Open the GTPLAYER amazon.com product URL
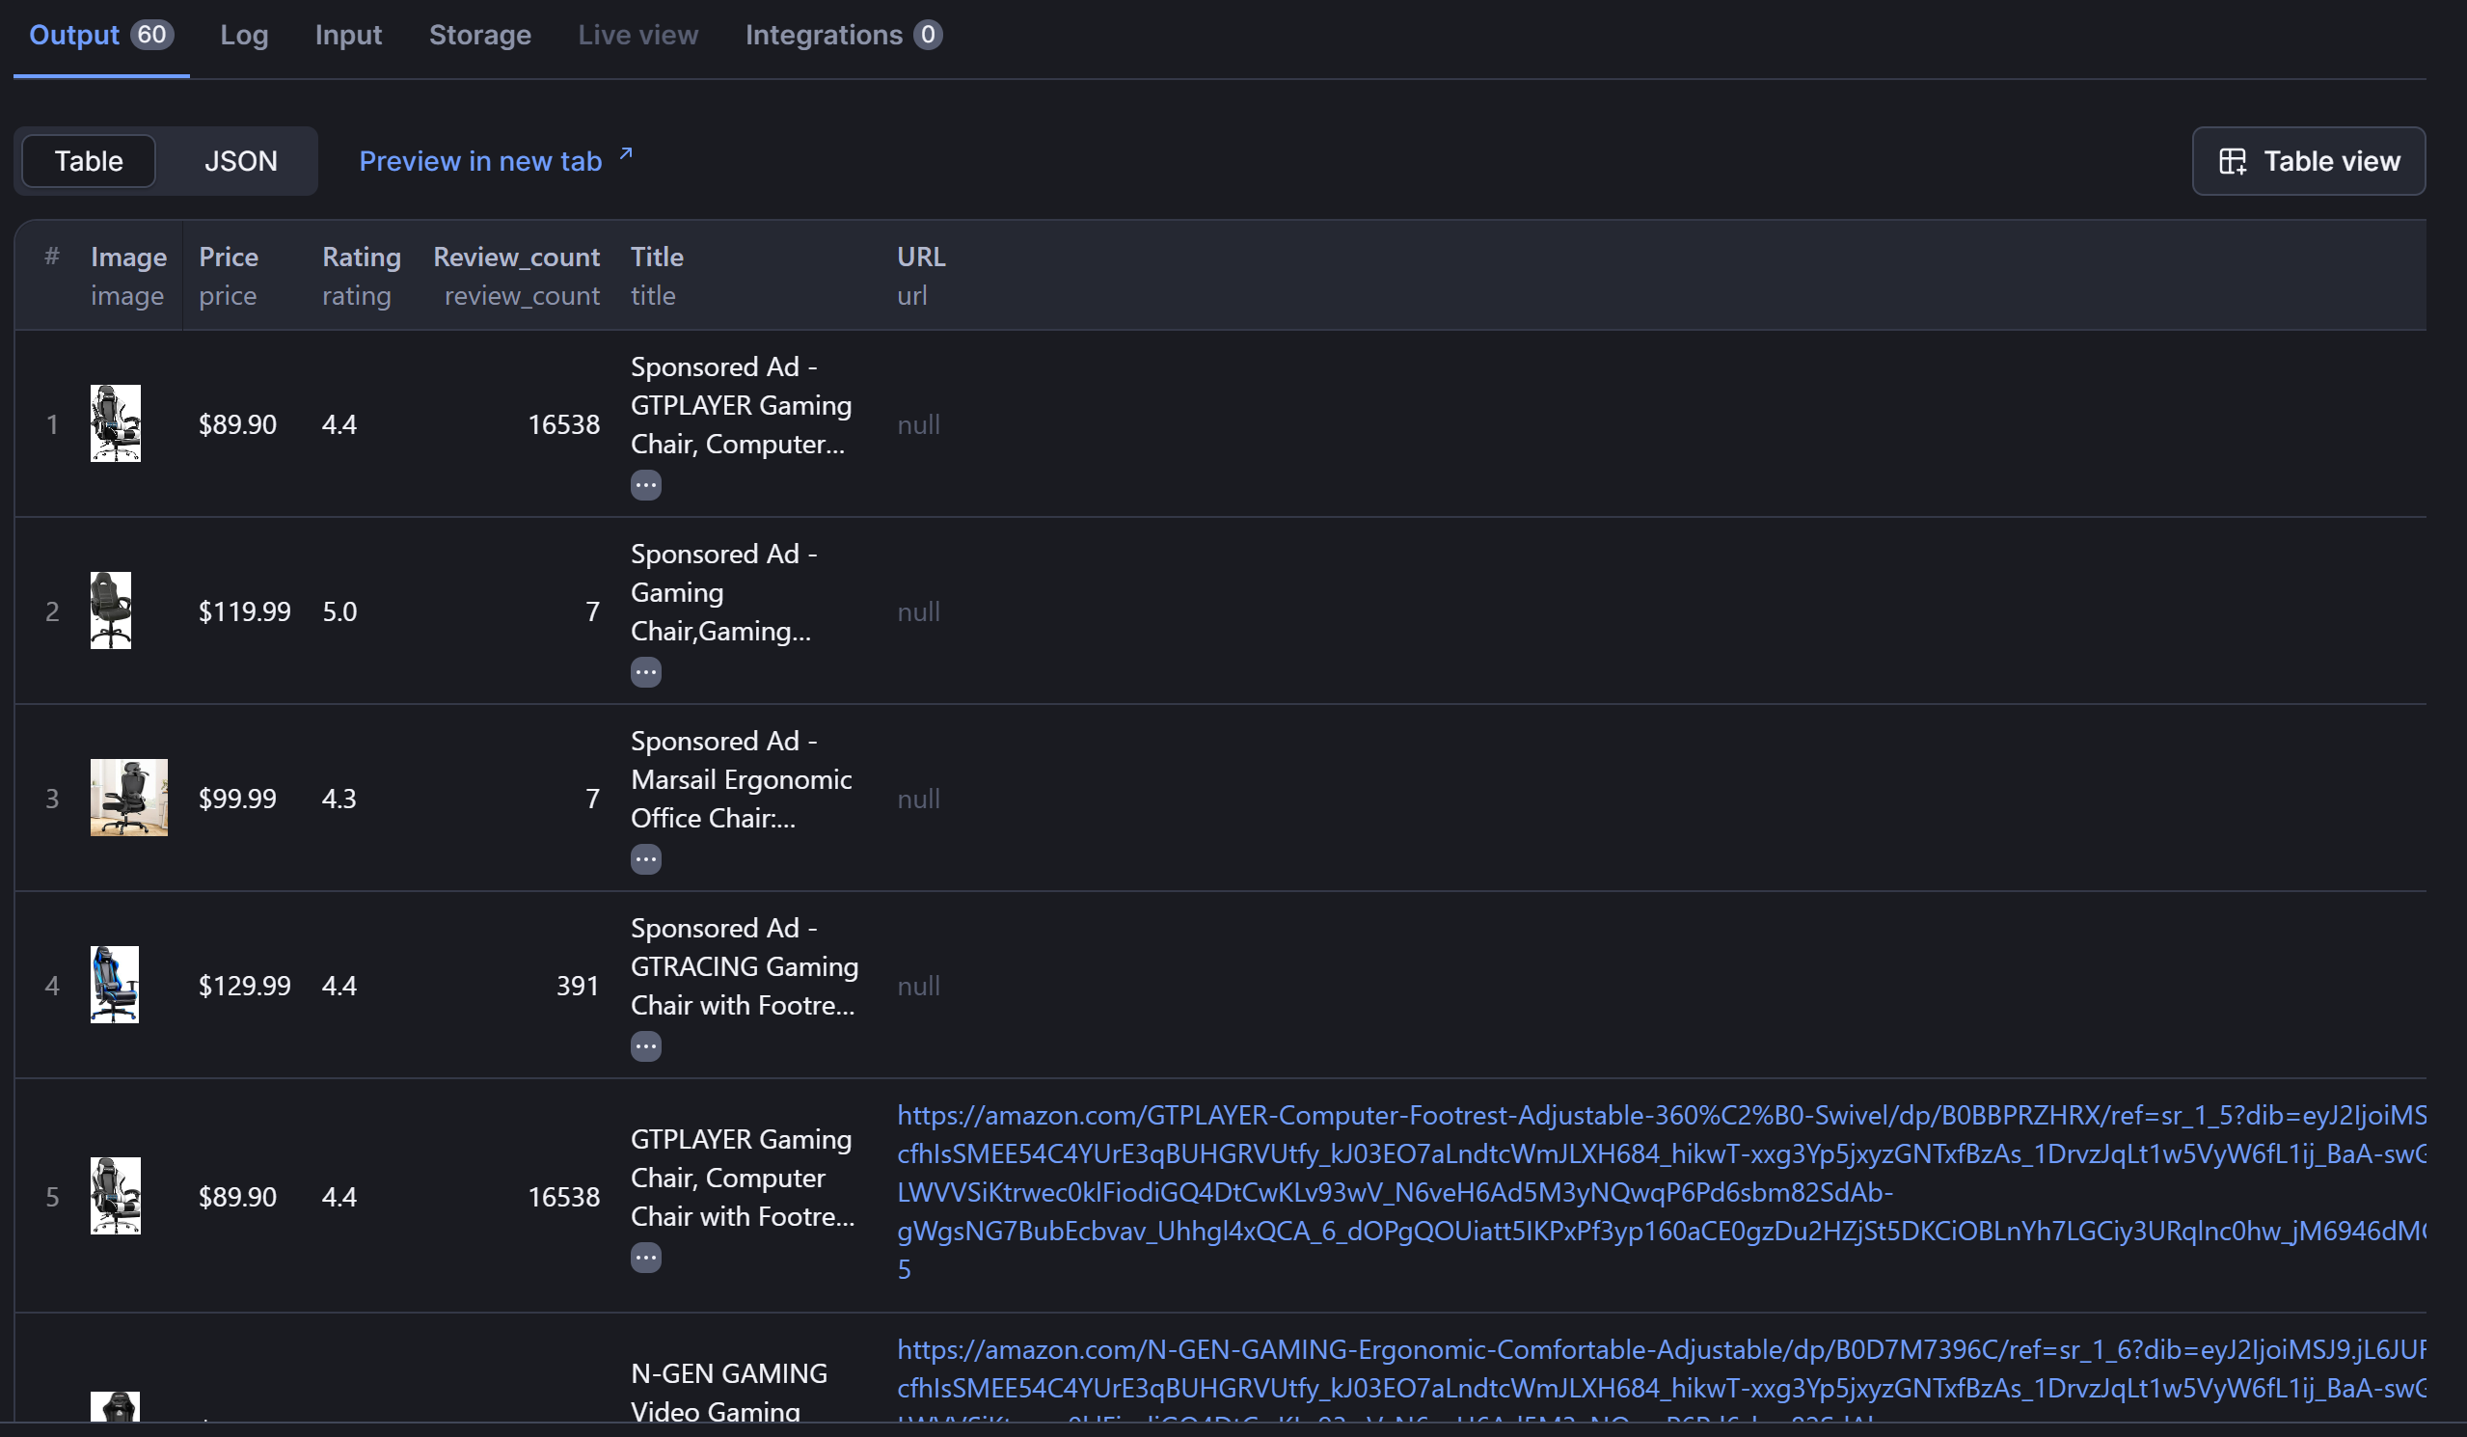2467x1437 pixels. tap(1662, 1191)
